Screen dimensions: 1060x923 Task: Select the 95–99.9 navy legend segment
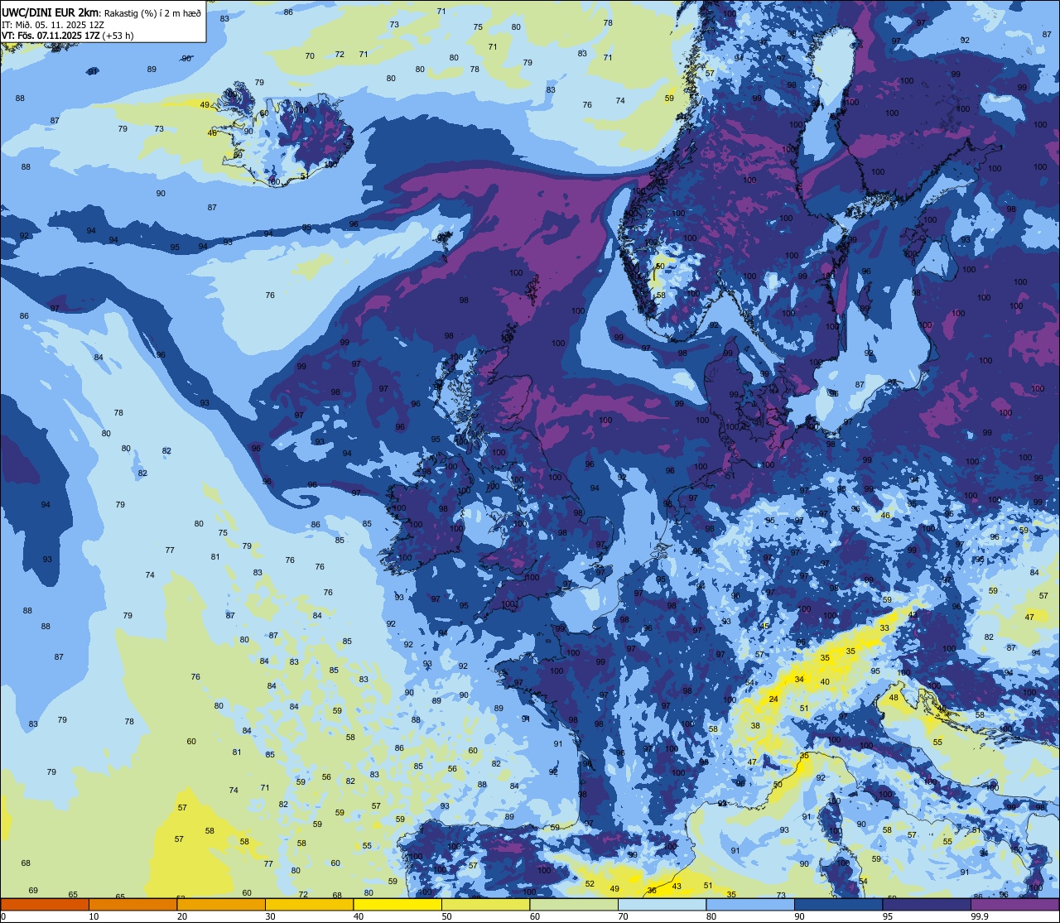[x=927, y=904]
